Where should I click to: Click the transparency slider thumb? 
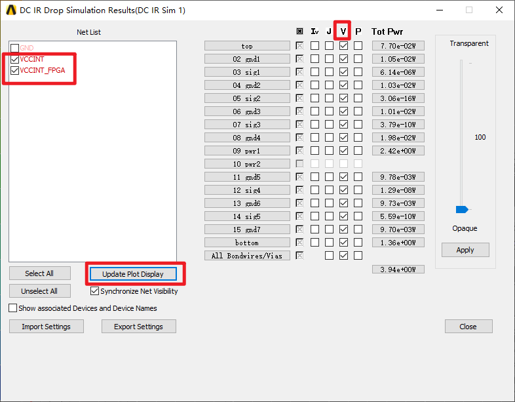point(462,209)
